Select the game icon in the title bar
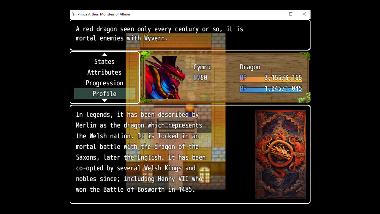The height and width of the screenshot is (214, 380). click(73, 14)
